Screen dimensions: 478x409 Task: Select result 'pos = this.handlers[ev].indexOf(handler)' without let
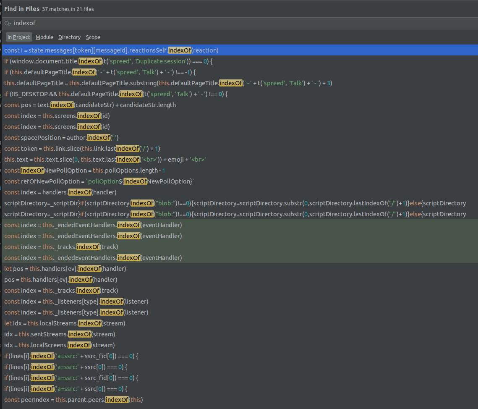[240, 280]
